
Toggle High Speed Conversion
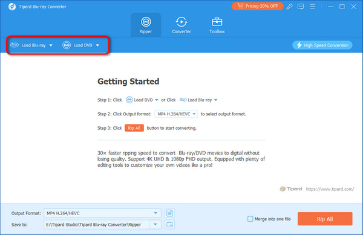[x=322, y=45]
